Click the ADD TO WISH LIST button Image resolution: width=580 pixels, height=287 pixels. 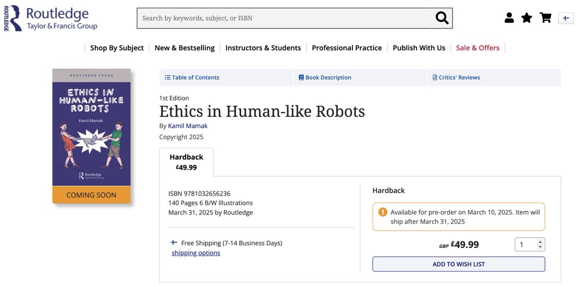pyautogui.click(x=458, y=264)
